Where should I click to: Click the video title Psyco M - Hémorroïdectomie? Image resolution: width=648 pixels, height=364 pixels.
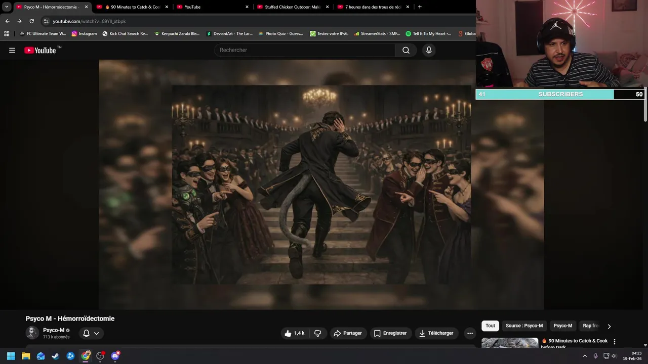click(x=70, y=318)
